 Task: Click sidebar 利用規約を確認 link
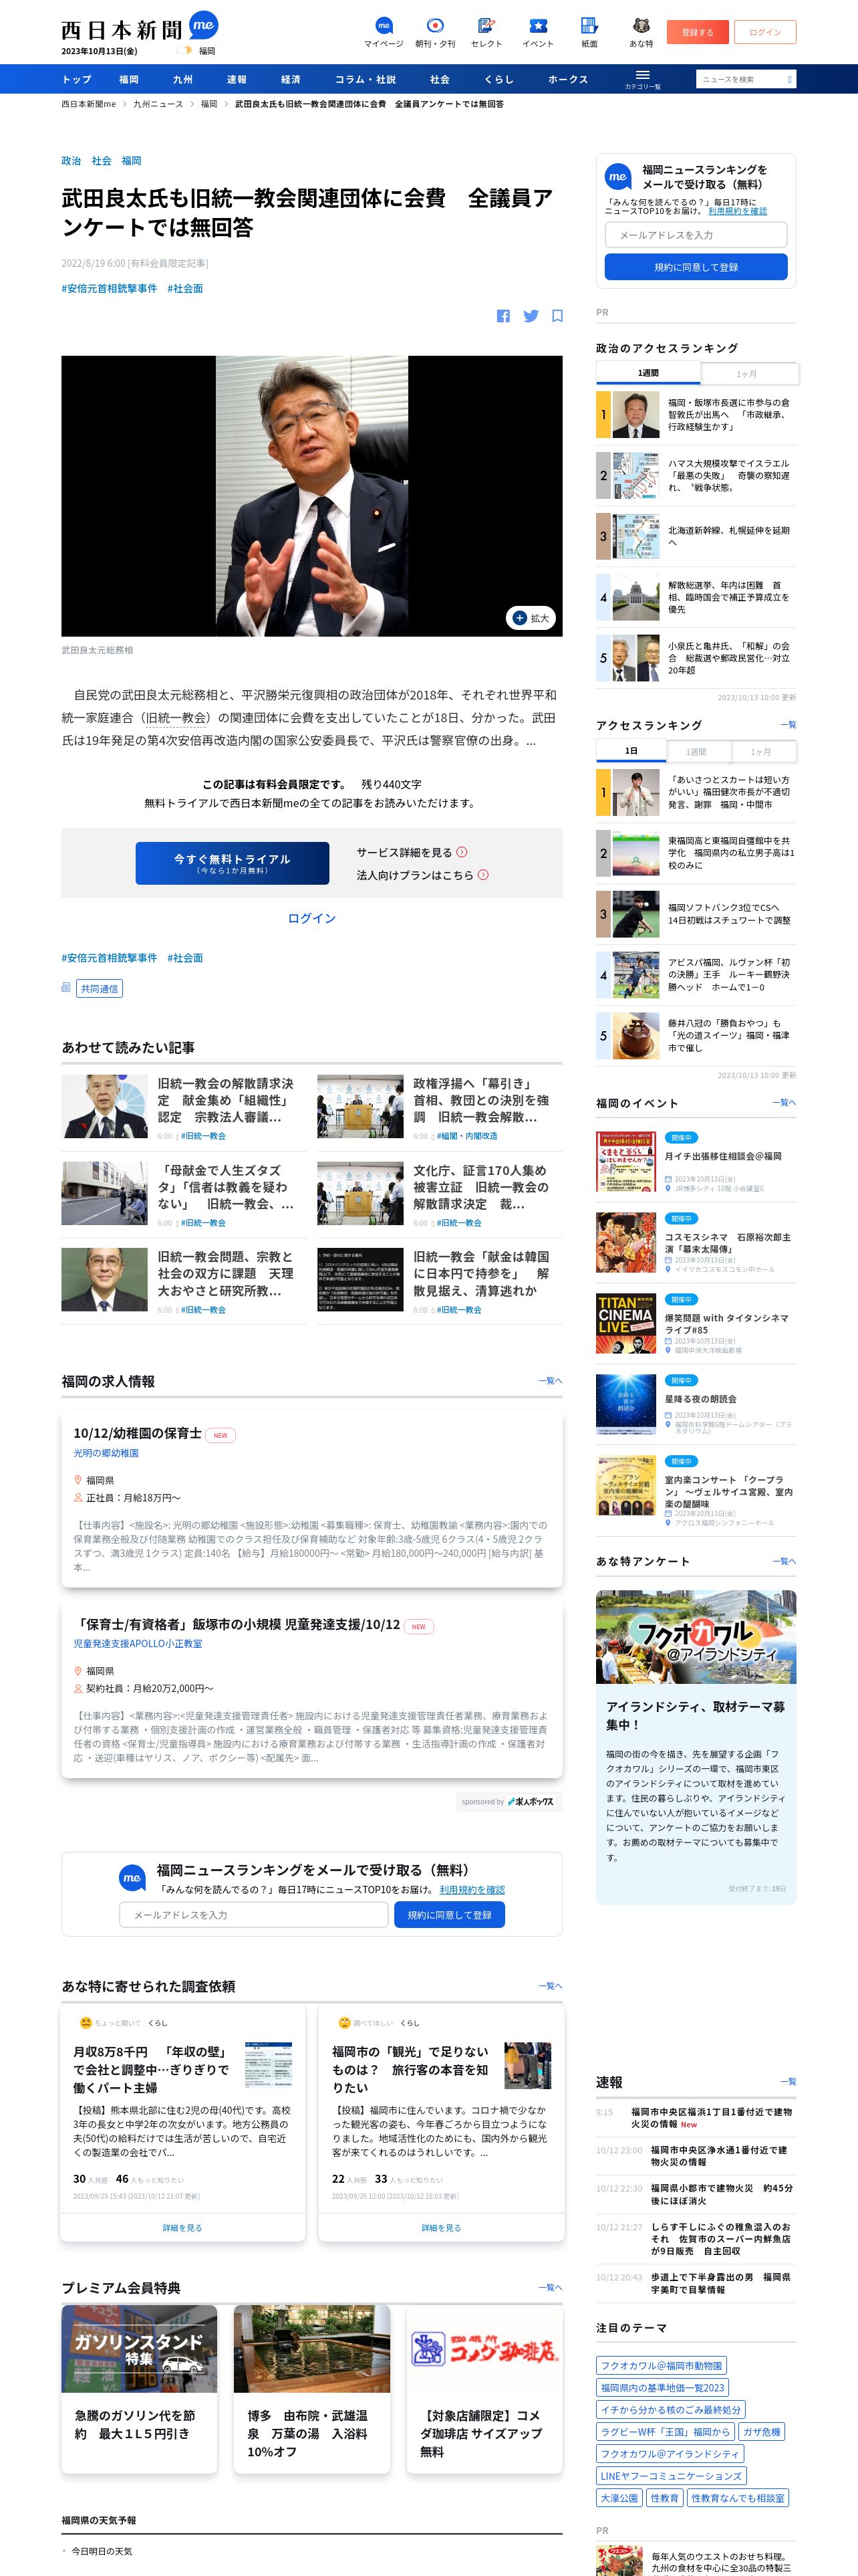coord(737,212)
